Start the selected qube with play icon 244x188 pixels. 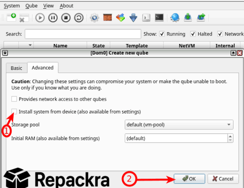(x=40, y=18)
